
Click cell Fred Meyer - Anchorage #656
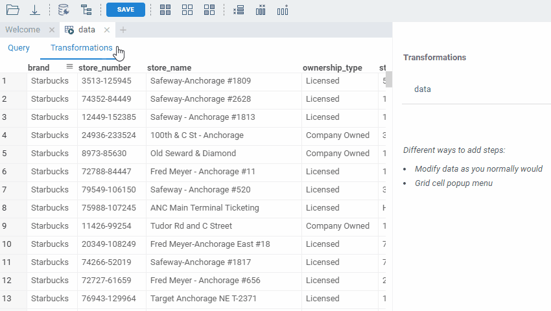(x=224, y=281)
